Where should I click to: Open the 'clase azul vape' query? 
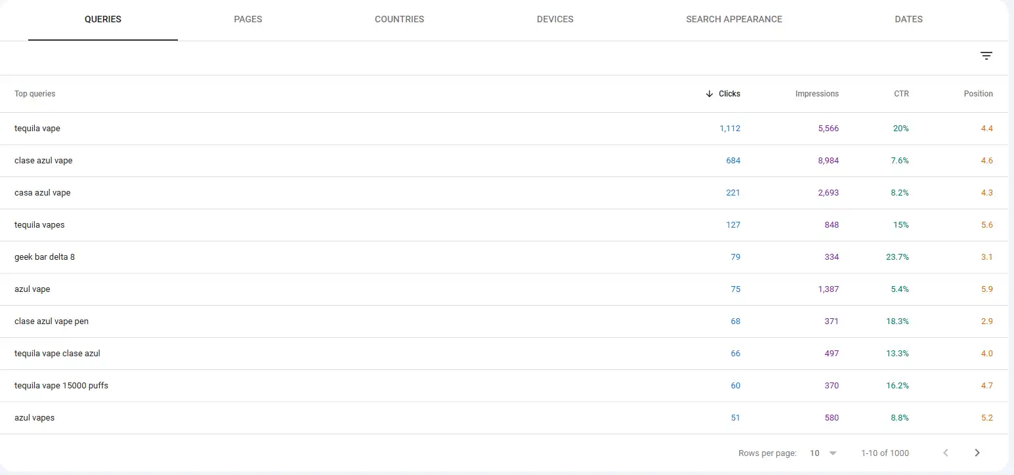[x=43, y=161]
